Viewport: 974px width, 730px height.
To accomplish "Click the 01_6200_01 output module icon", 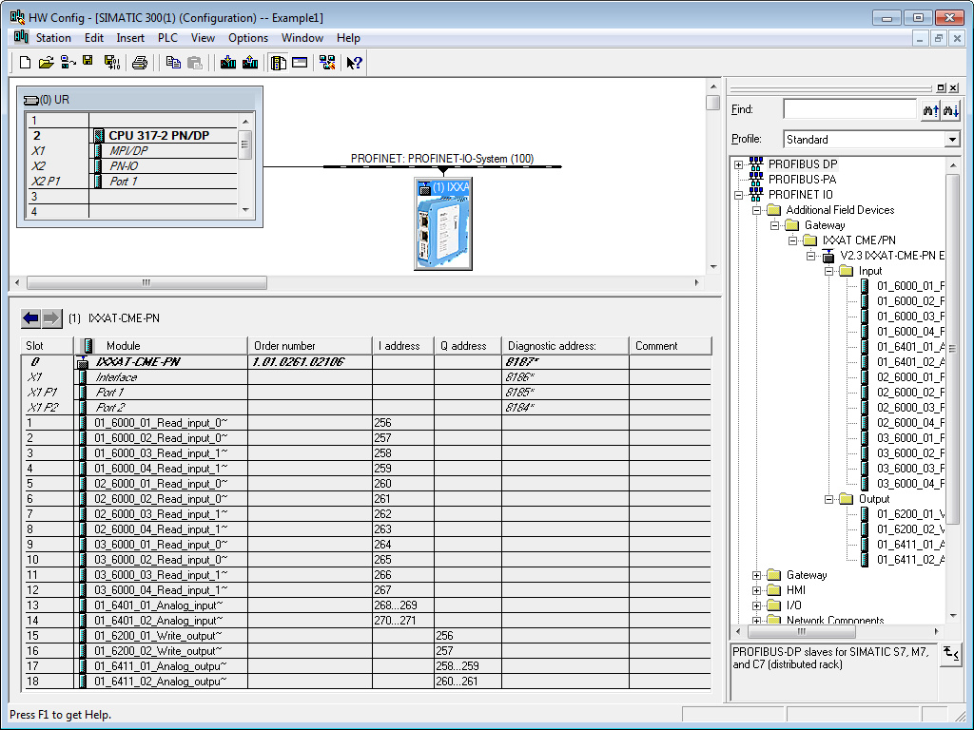I will point(865,514).
